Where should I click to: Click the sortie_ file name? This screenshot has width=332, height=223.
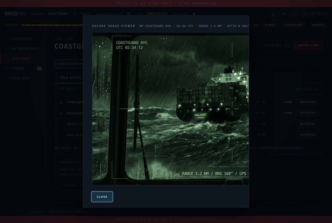[75, 124]
